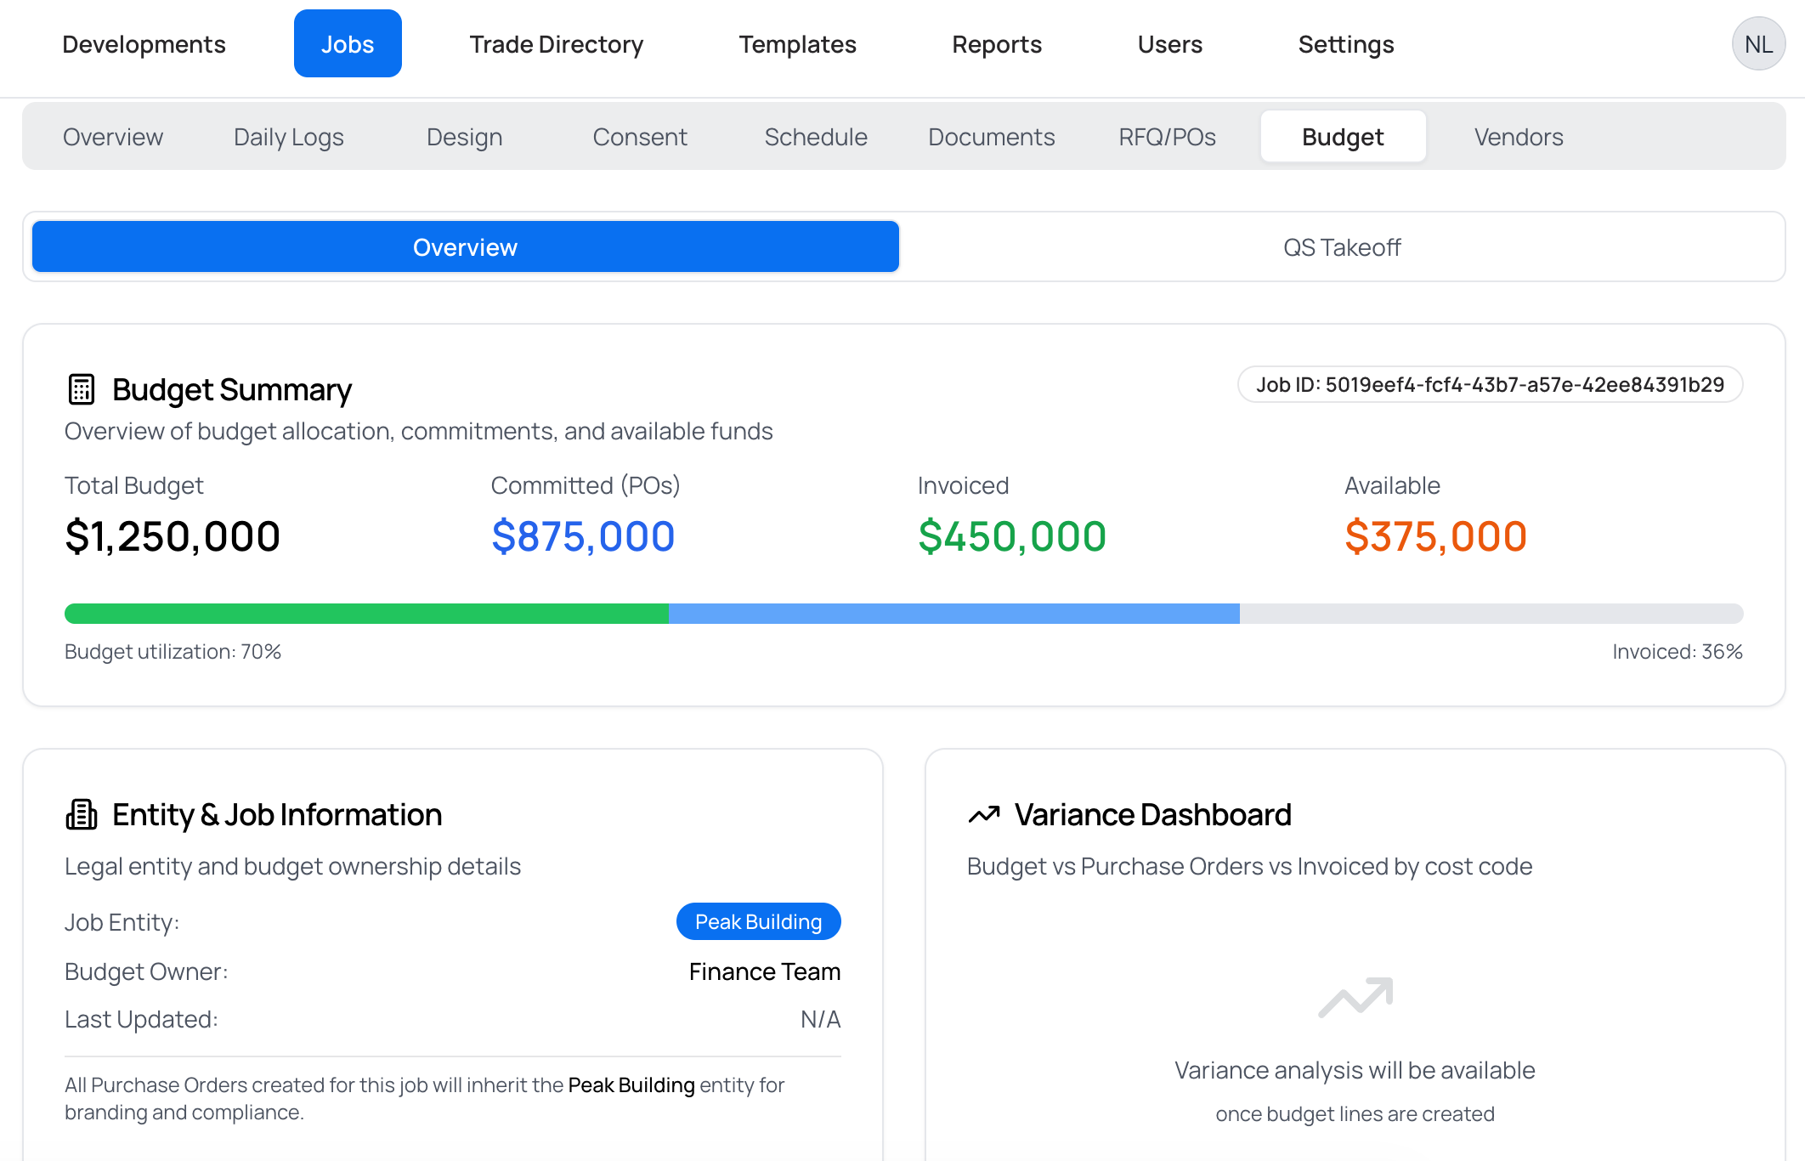Open the Daily Logs tab

289,137
